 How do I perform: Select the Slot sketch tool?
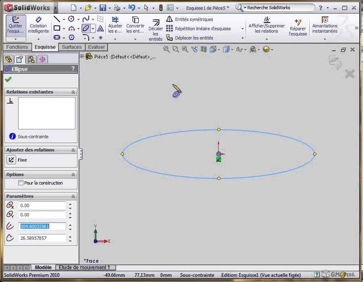57,37
